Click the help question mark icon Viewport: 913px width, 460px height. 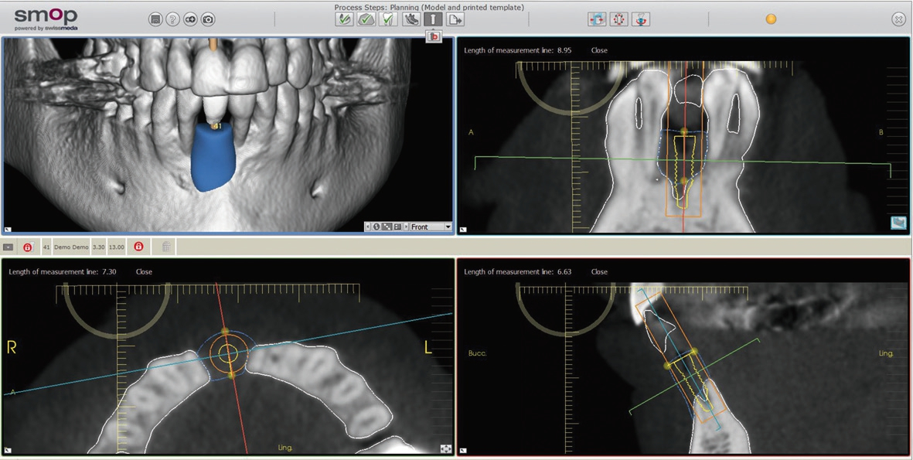pyautogui.click(x=172, y=19)
